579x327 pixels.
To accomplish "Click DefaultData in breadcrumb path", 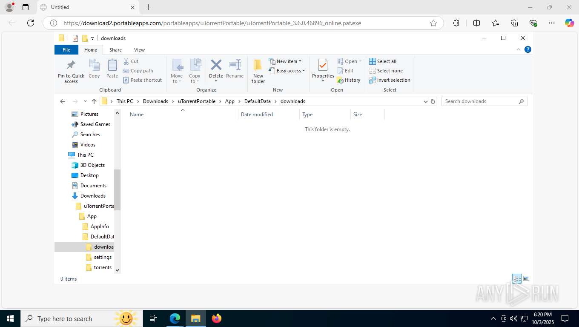I will tap(258, 101).
